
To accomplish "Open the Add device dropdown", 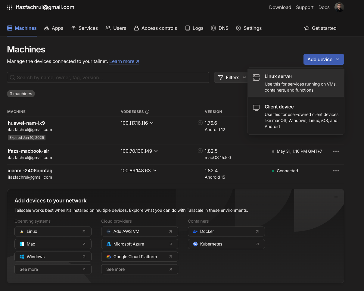I will click(324, 59).
